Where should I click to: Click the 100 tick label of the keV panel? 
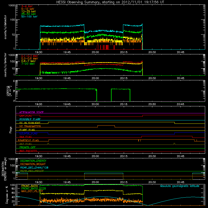click(12, 20)
